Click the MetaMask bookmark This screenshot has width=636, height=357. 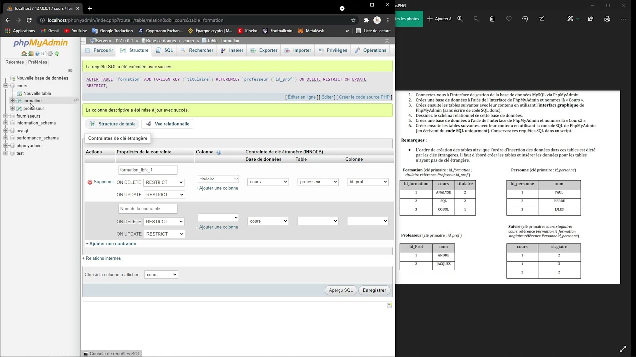click(311, 31)
